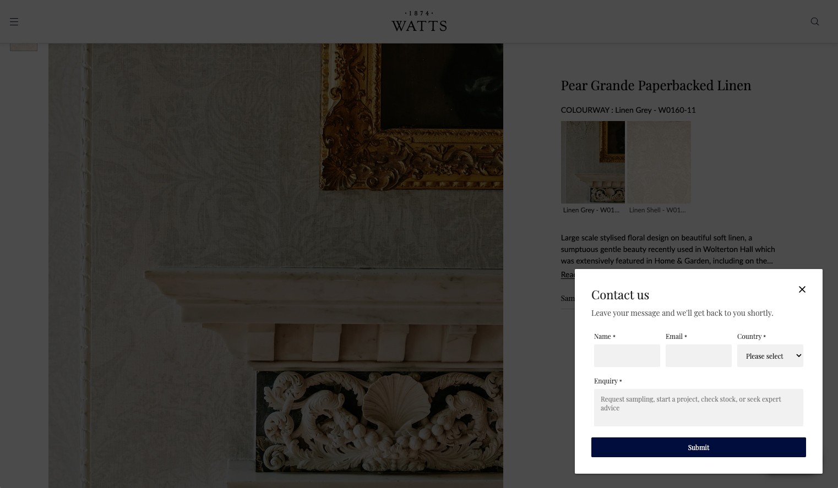
Task: Expand the partially hidden Samples section
Action: coord(568,298)
